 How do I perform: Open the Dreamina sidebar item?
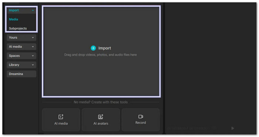tap(21, 74)
